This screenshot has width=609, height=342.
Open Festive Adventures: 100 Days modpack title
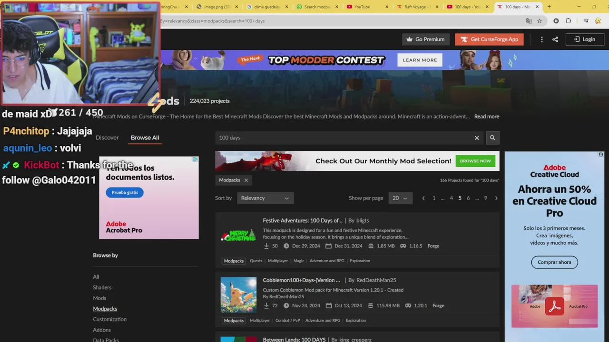303,220
